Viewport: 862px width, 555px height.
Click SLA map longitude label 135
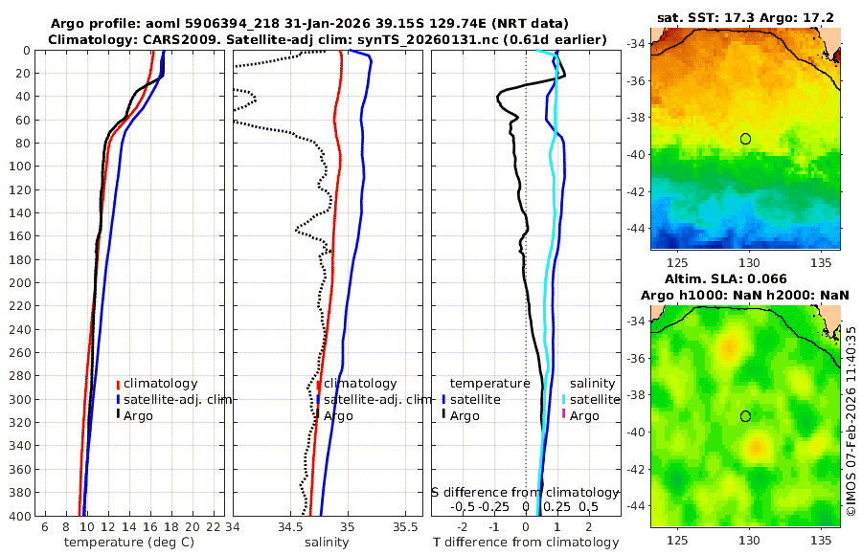(x=821, y=541)
